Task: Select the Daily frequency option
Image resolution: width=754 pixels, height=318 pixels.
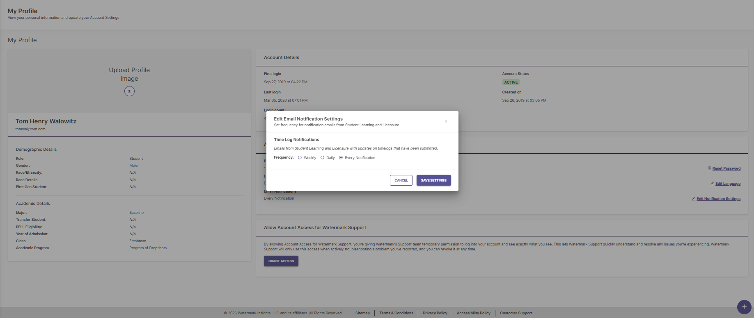Action: pos(322,158)
